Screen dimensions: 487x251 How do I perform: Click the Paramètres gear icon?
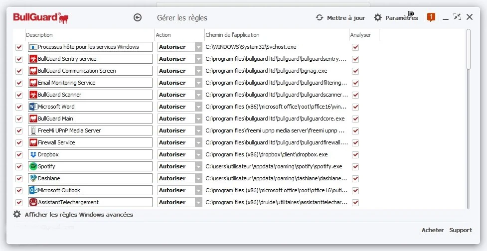pyautogui.click(x=378, y=18)
